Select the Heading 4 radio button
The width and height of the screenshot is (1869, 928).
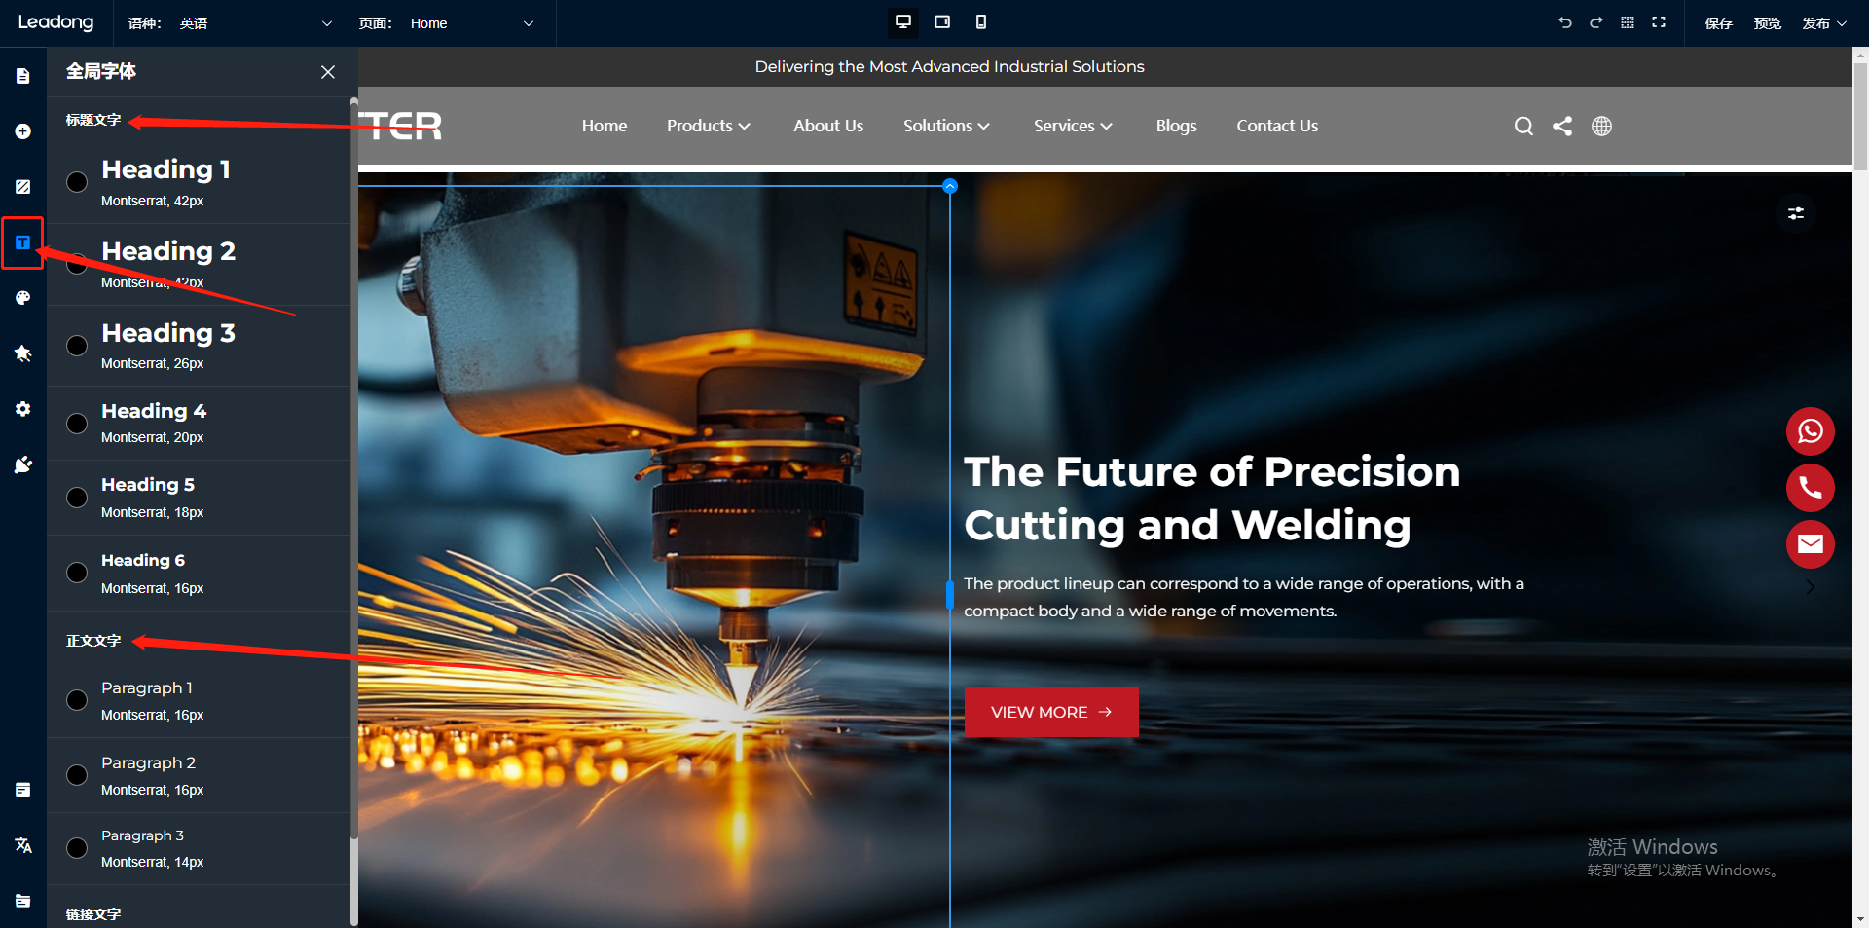77,424
